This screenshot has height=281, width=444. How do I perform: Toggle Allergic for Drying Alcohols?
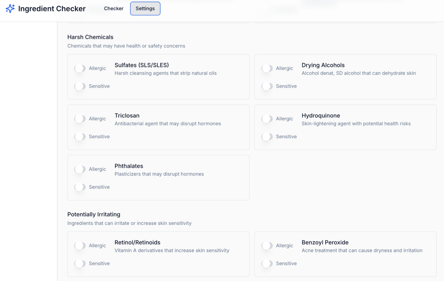267,68
